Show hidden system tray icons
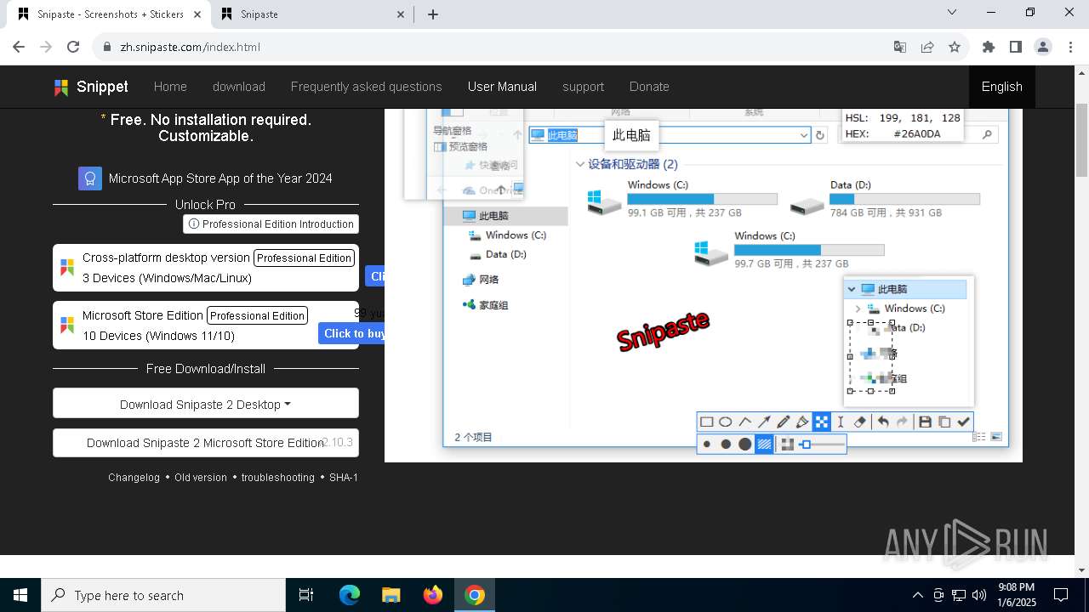1089x612 pixels. [917, 595]
